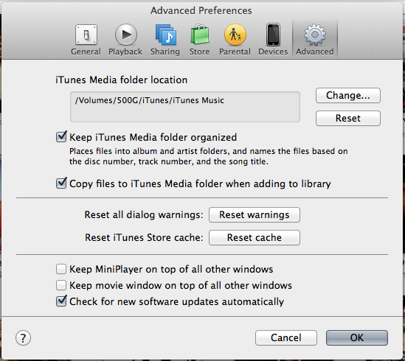Screen dimensions: 405x361
Task: Click the Change... folder location button
Action: [x=348, y=96]
